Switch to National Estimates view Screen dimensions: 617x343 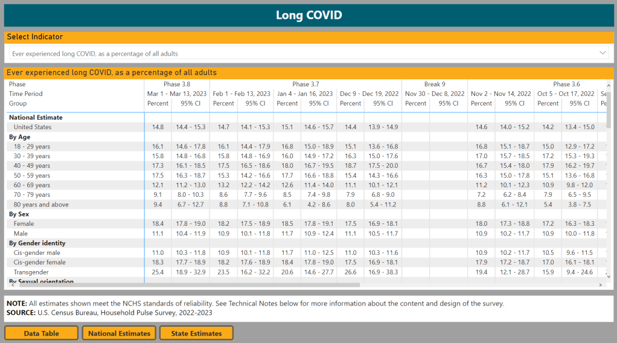[x=119, y=333]
